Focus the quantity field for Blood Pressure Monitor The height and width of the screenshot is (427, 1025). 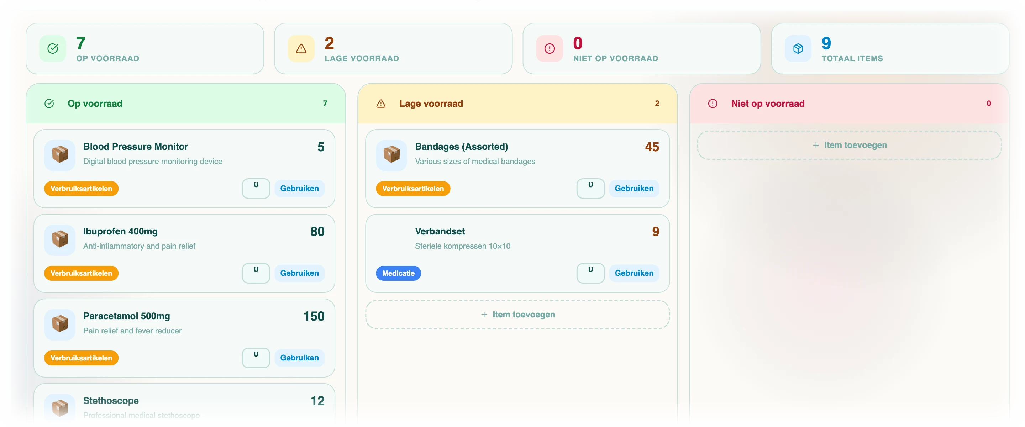(256, 188)
